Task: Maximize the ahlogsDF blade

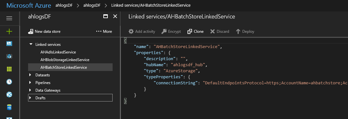Action: click(106, 16)
